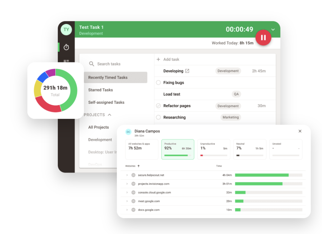Viewport: 322px width, 234px height.
Task: Click globe icon for projects.invisionapp.com
Action: pos(133,184)
